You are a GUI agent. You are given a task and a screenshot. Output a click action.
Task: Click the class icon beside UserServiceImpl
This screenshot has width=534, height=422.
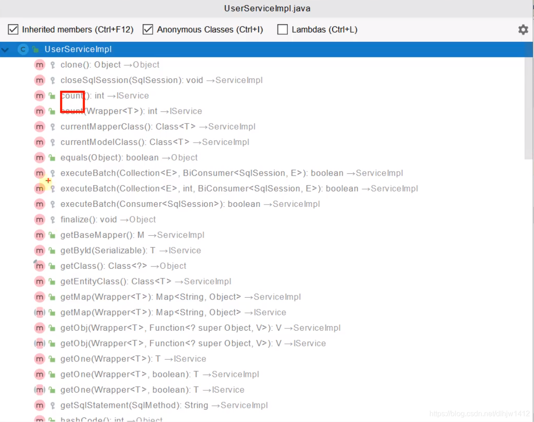tap(23, 49)
